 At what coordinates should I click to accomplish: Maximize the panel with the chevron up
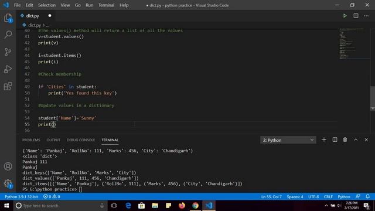[356, 139]
